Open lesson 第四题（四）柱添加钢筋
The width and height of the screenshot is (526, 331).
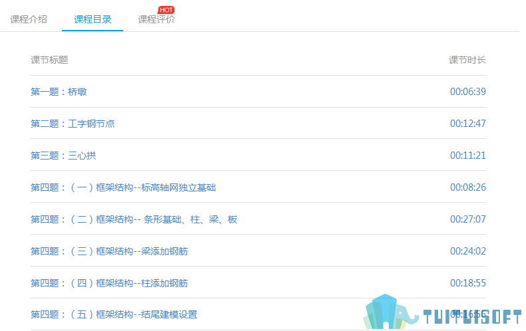[109, 283]
